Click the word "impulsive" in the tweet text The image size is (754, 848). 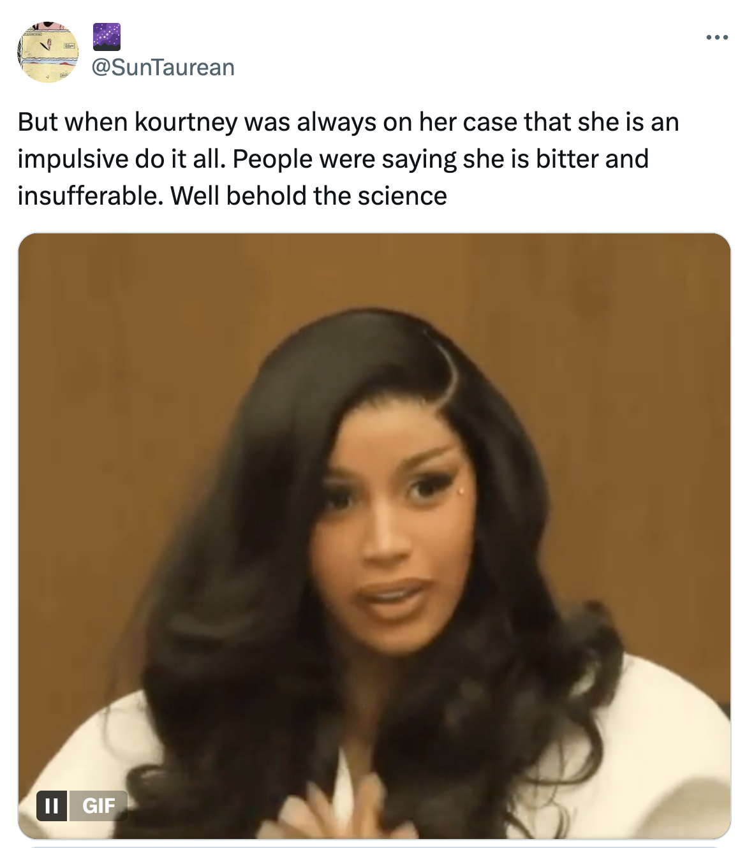[72, 159]
